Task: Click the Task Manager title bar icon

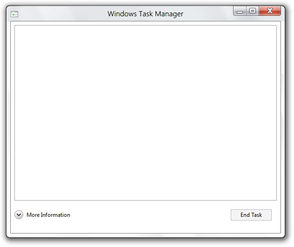Action: pyautogui.click(x=14, y=14)
